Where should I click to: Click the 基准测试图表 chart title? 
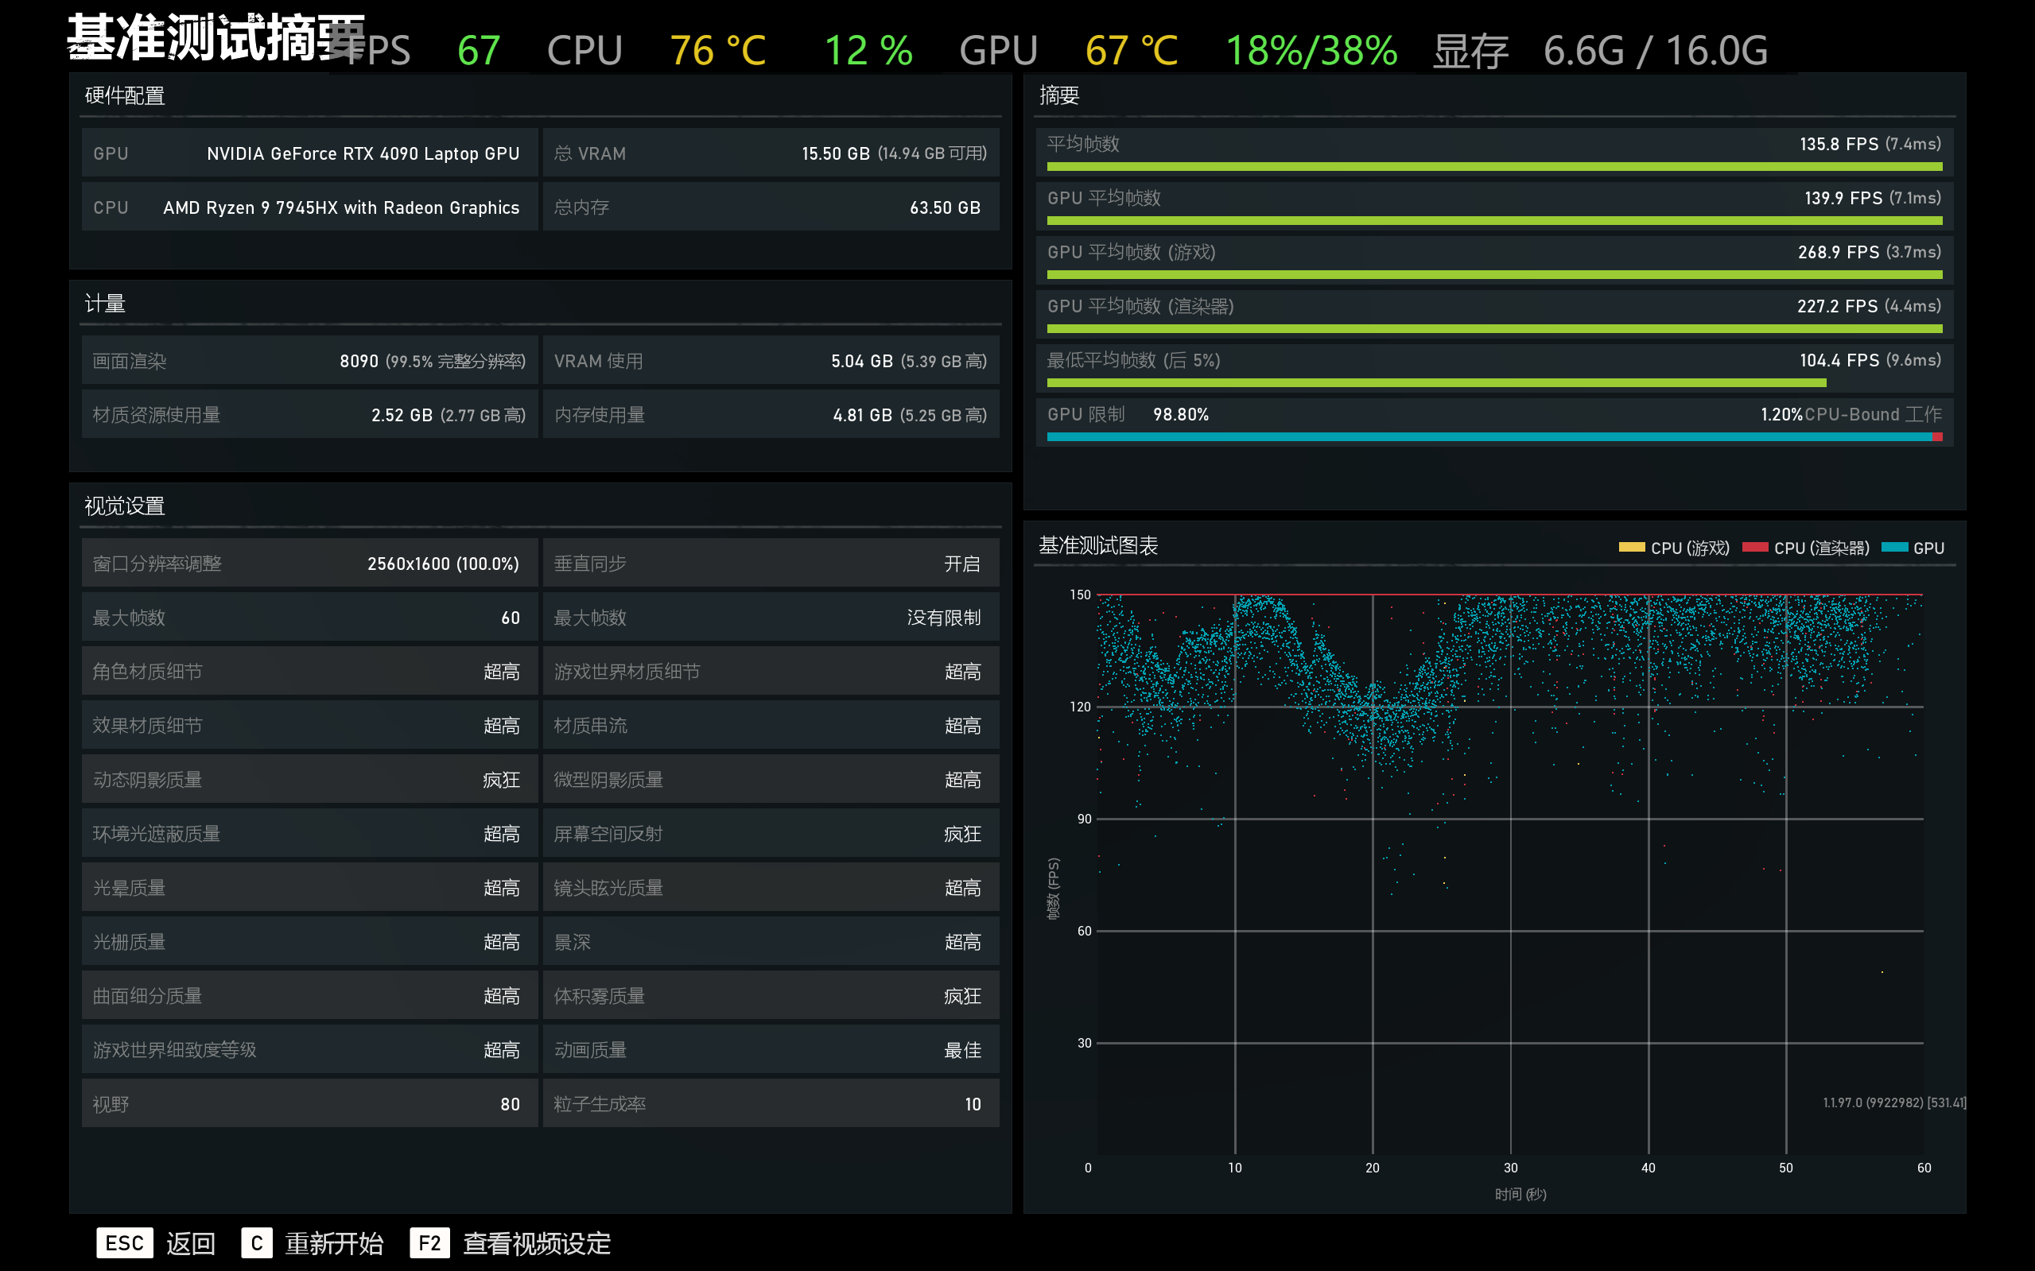(1098, 545)
